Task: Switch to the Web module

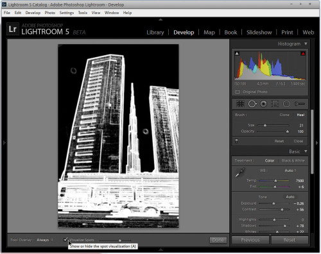Action: 308,32
